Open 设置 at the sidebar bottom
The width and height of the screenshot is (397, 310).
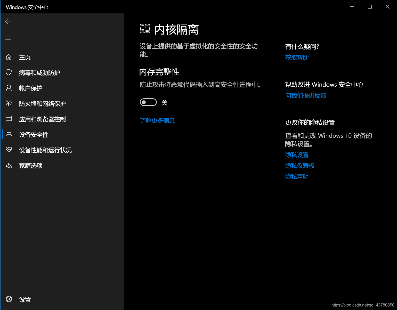(x=62, y=299)
